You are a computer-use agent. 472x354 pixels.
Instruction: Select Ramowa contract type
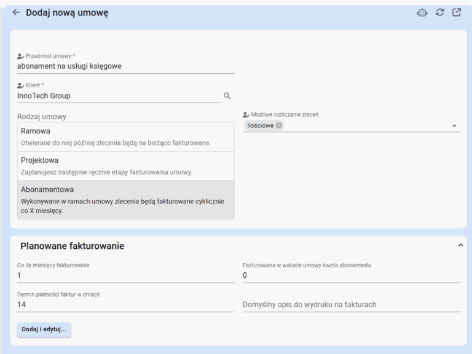[126, 137]
